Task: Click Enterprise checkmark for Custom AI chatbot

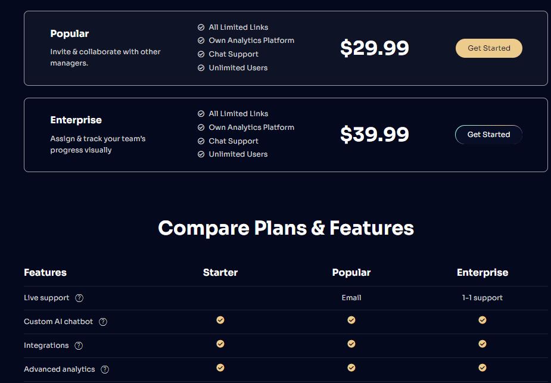Action: point(482,320)
